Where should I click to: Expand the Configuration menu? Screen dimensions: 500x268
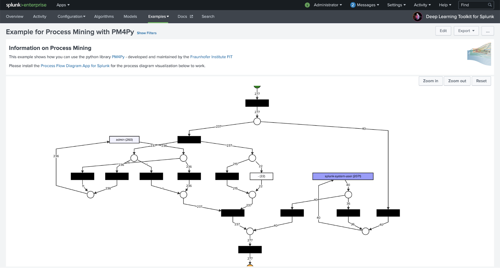coord(72,16)
